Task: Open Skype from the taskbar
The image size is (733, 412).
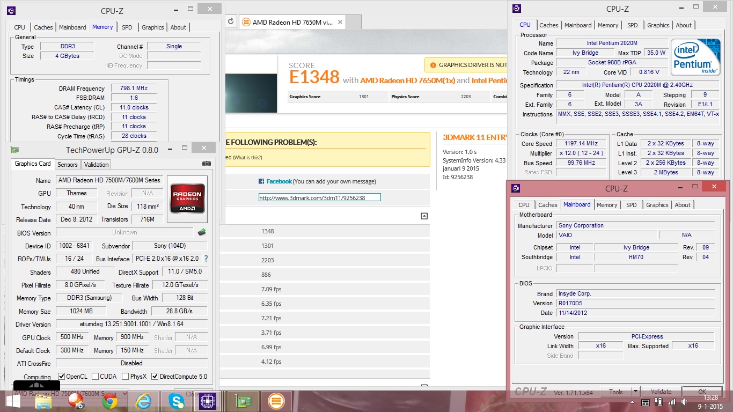Action: pos(177,401)
